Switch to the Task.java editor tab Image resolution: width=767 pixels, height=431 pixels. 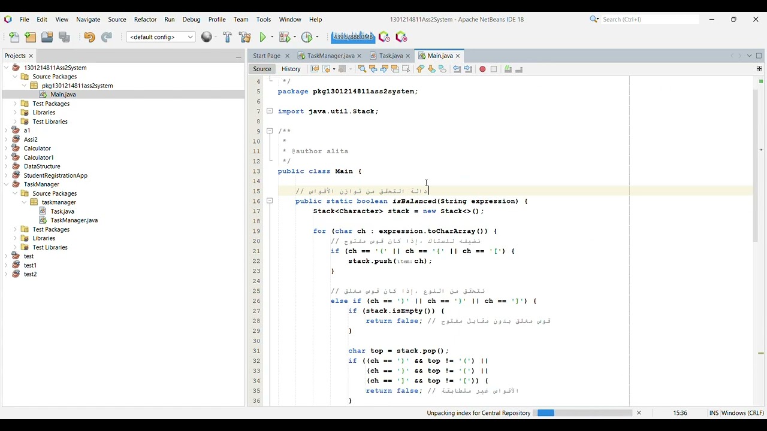[391, 56]
